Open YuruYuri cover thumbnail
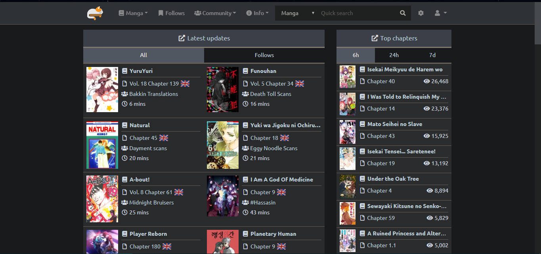Viewport: 541px width, 254px height. pos(102,90)
